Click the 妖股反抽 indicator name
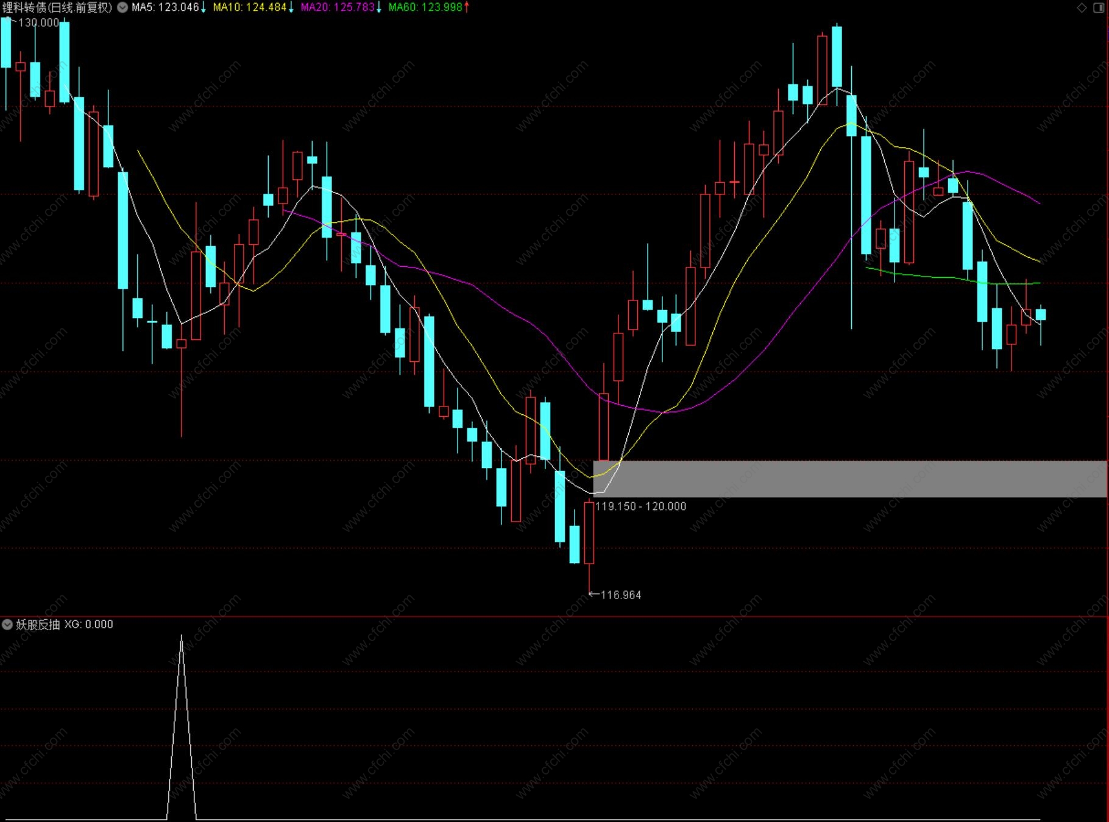 coord(38,625)
